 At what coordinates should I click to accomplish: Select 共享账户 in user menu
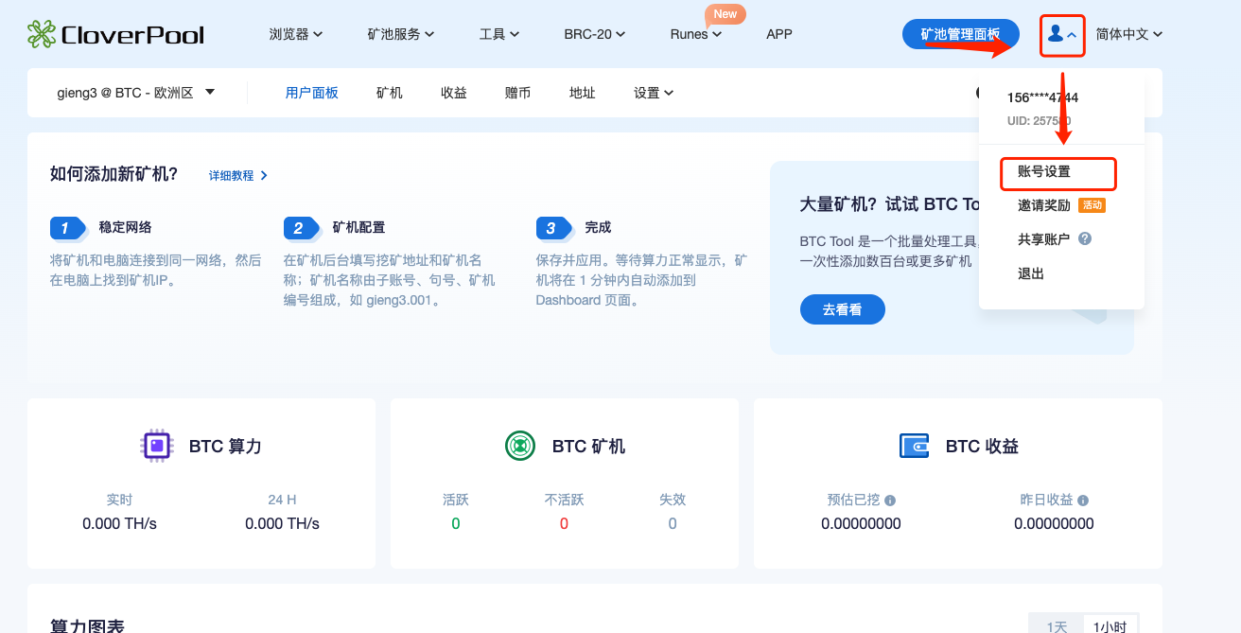click(1044, 239)
